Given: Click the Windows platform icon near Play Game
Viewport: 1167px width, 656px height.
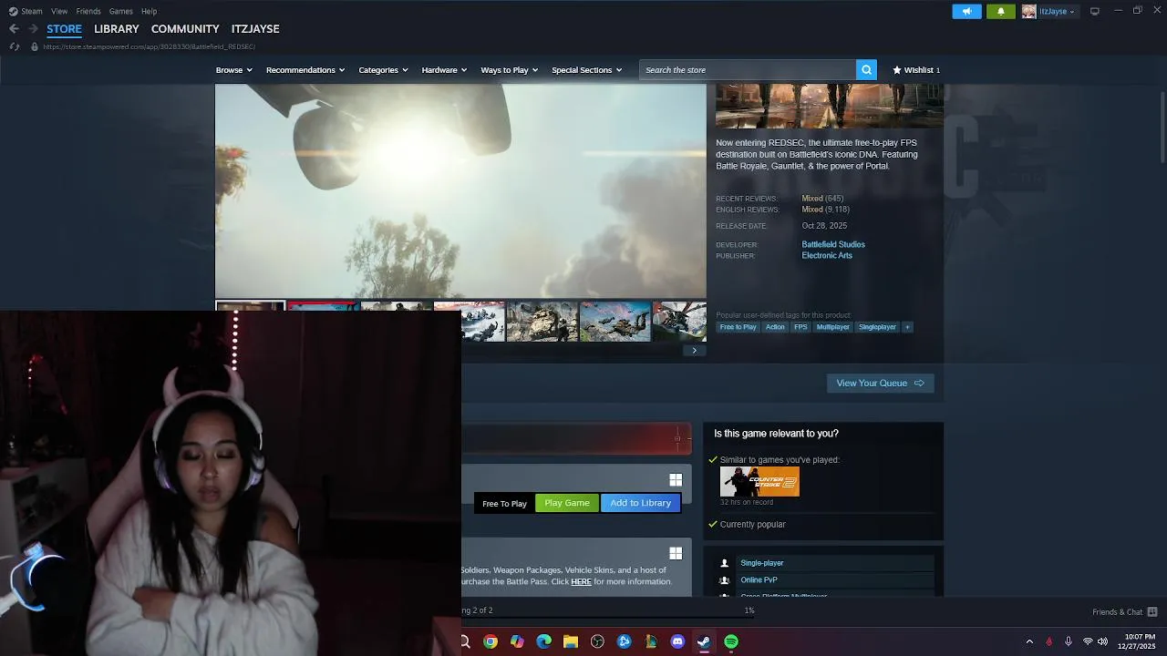Looking at the screenshot, I should [676, 479].
